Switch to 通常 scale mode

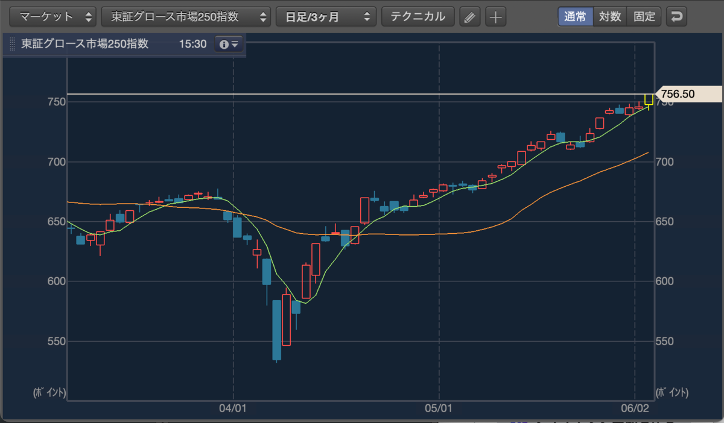click(575, 16)
